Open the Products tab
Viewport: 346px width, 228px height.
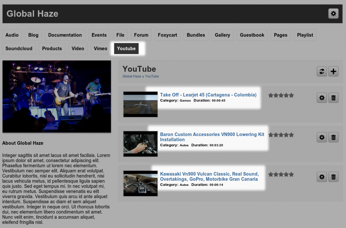[52, 49]
